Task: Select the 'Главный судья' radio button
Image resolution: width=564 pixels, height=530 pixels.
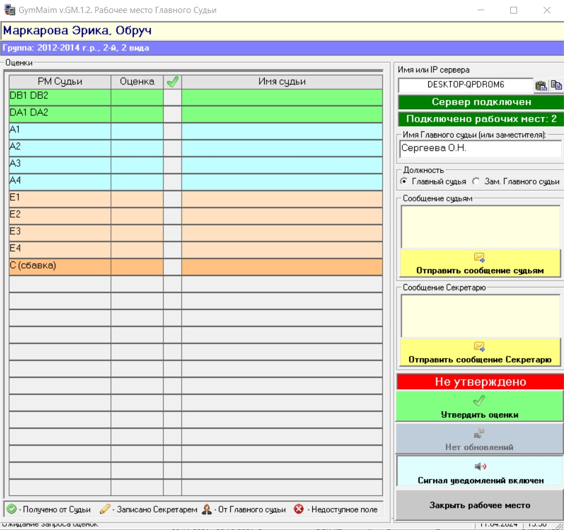Action: pyautogui.click(x=404, y=182)
